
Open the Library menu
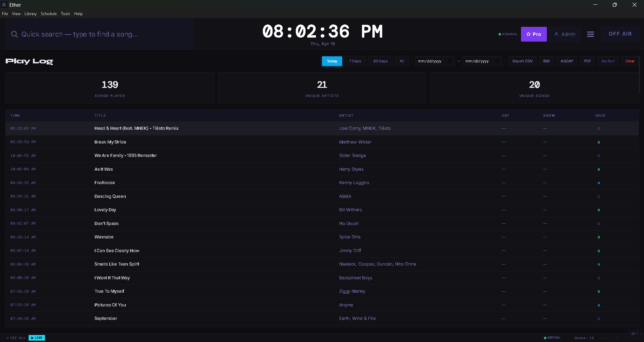(x=30, y=14)
